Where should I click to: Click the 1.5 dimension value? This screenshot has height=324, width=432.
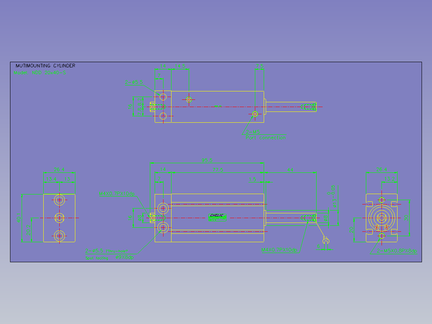tap(252, 179)
